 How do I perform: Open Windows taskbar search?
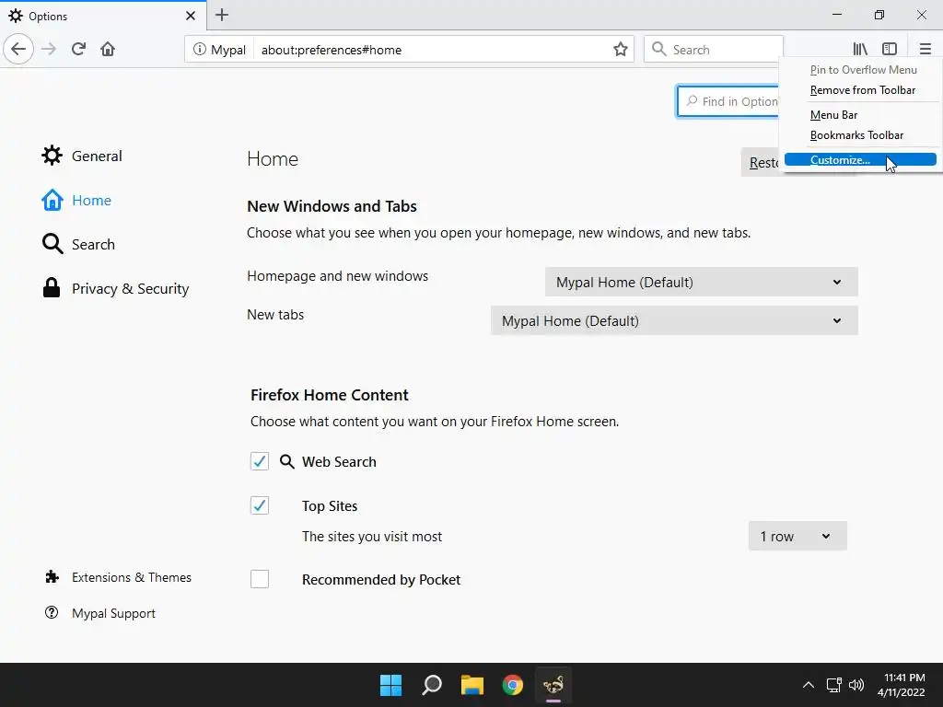tap(432, 685)
